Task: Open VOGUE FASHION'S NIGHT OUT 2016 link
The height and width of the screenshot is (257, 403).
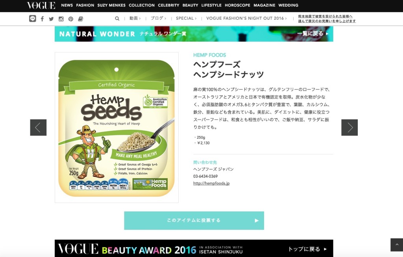Action: coord(246,18)
